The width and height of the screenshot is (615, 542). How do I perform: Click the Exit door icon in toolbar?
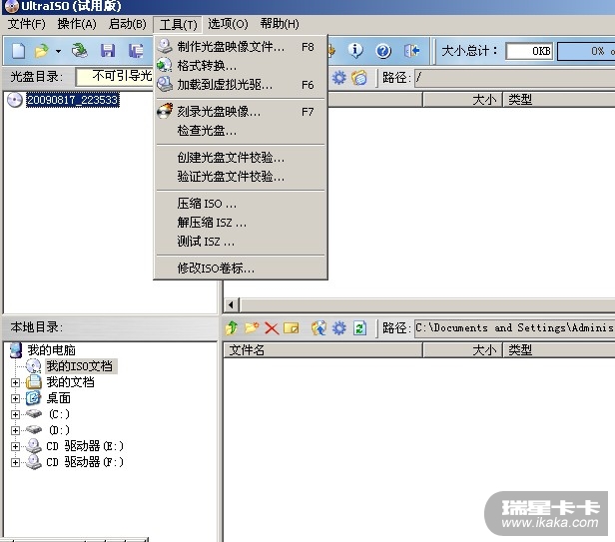pos(411,51)
